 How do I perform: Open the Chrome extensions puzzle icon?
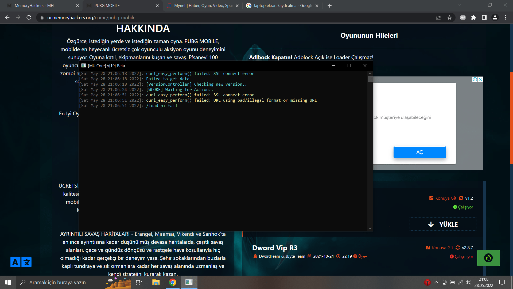473,18
